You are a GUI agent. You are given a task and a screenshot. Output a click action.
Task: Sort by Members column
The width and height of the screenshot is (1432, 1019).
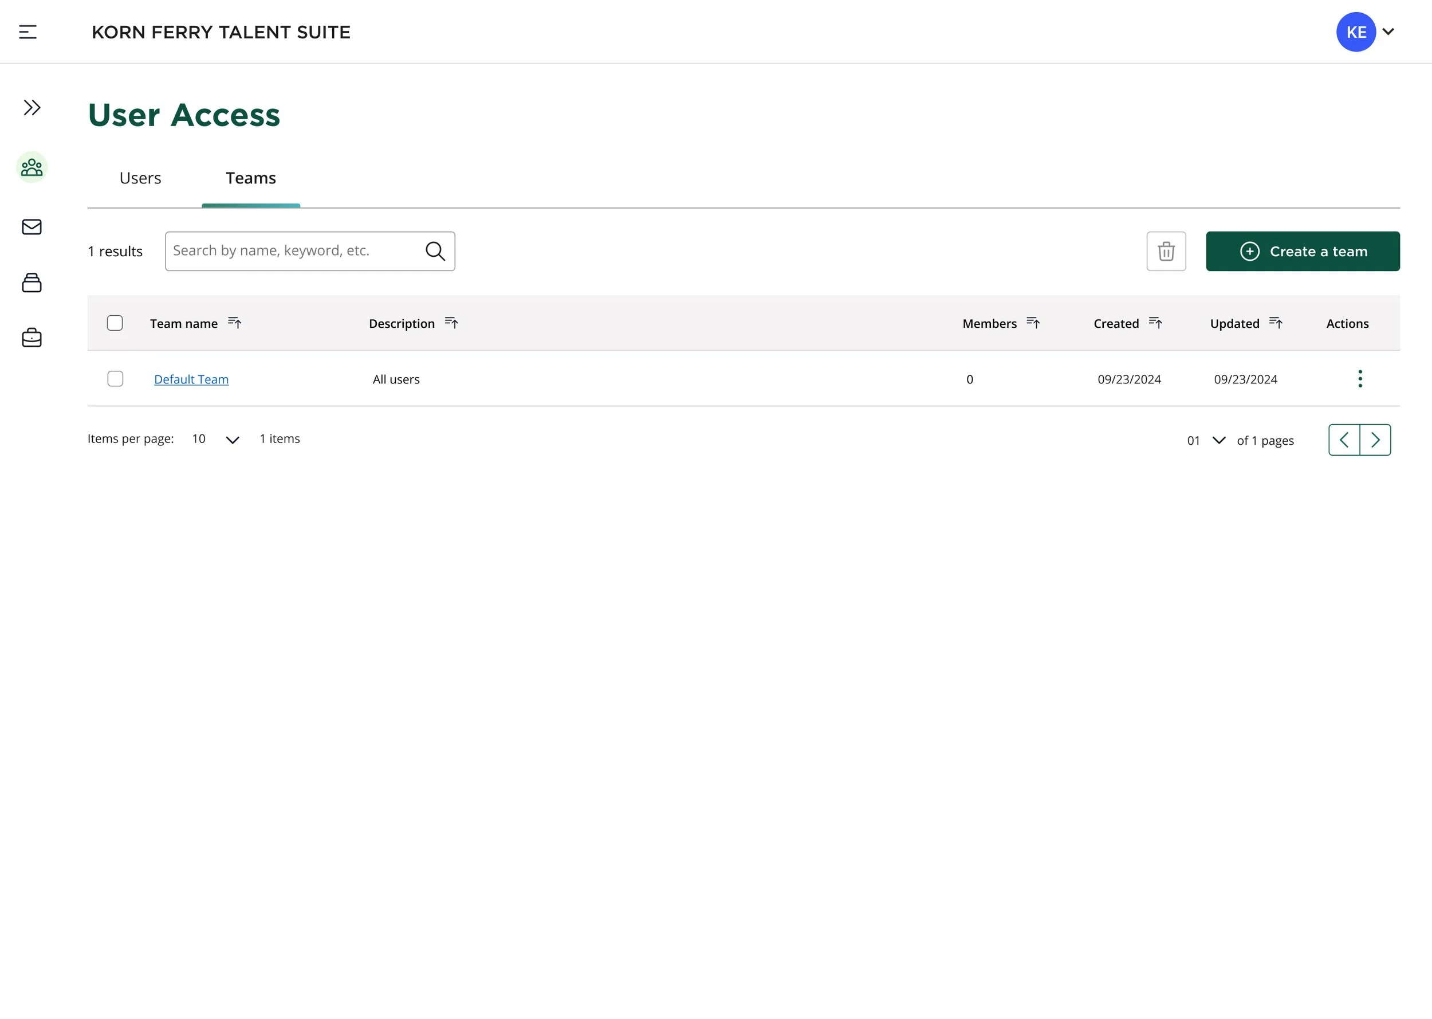[1033, 323]
